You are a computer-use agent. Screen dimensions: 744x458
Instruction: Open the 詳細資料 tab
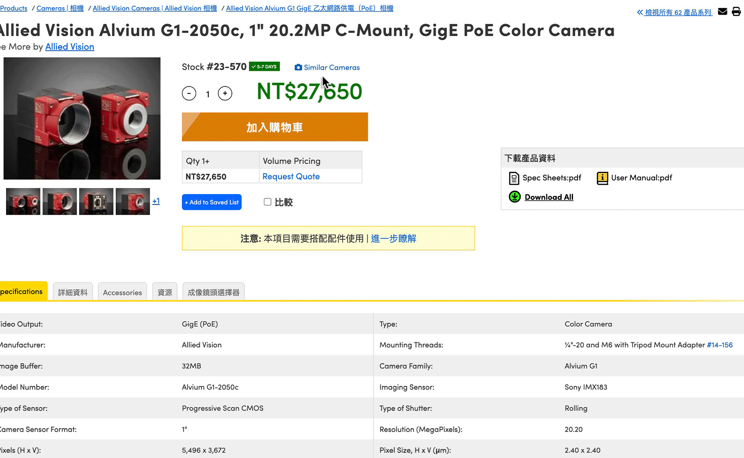coord(73,292)
